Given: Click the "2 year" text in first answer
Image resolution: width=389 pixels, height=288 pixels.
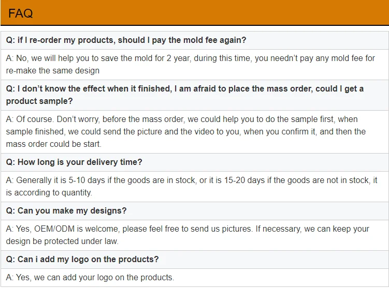Looking at the screenshot, I should [x=176, y=58].
